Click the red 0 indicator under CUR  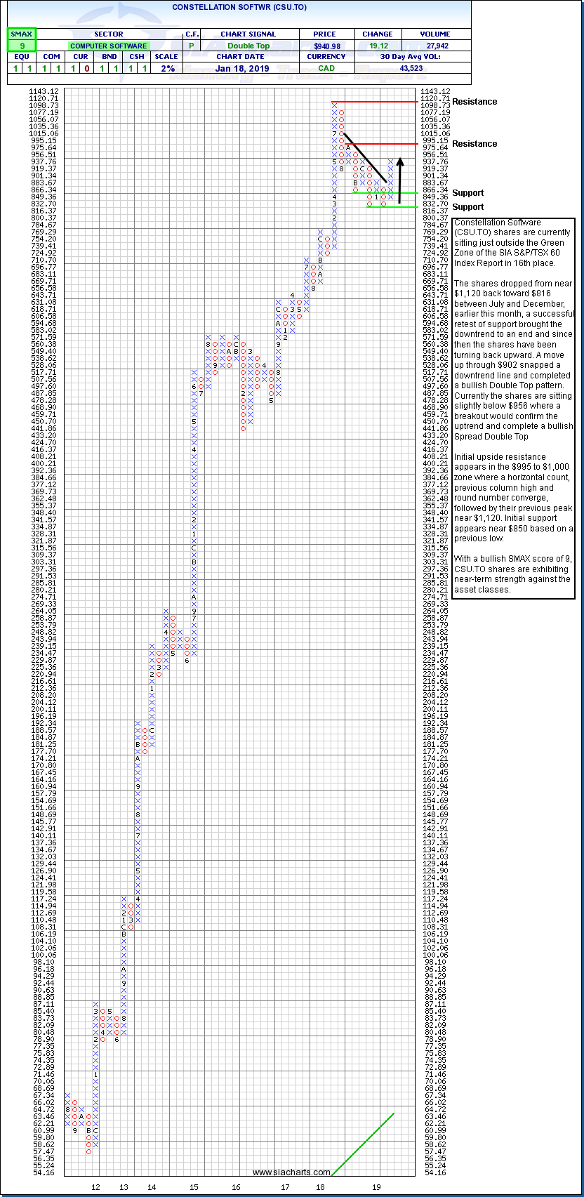86,68
